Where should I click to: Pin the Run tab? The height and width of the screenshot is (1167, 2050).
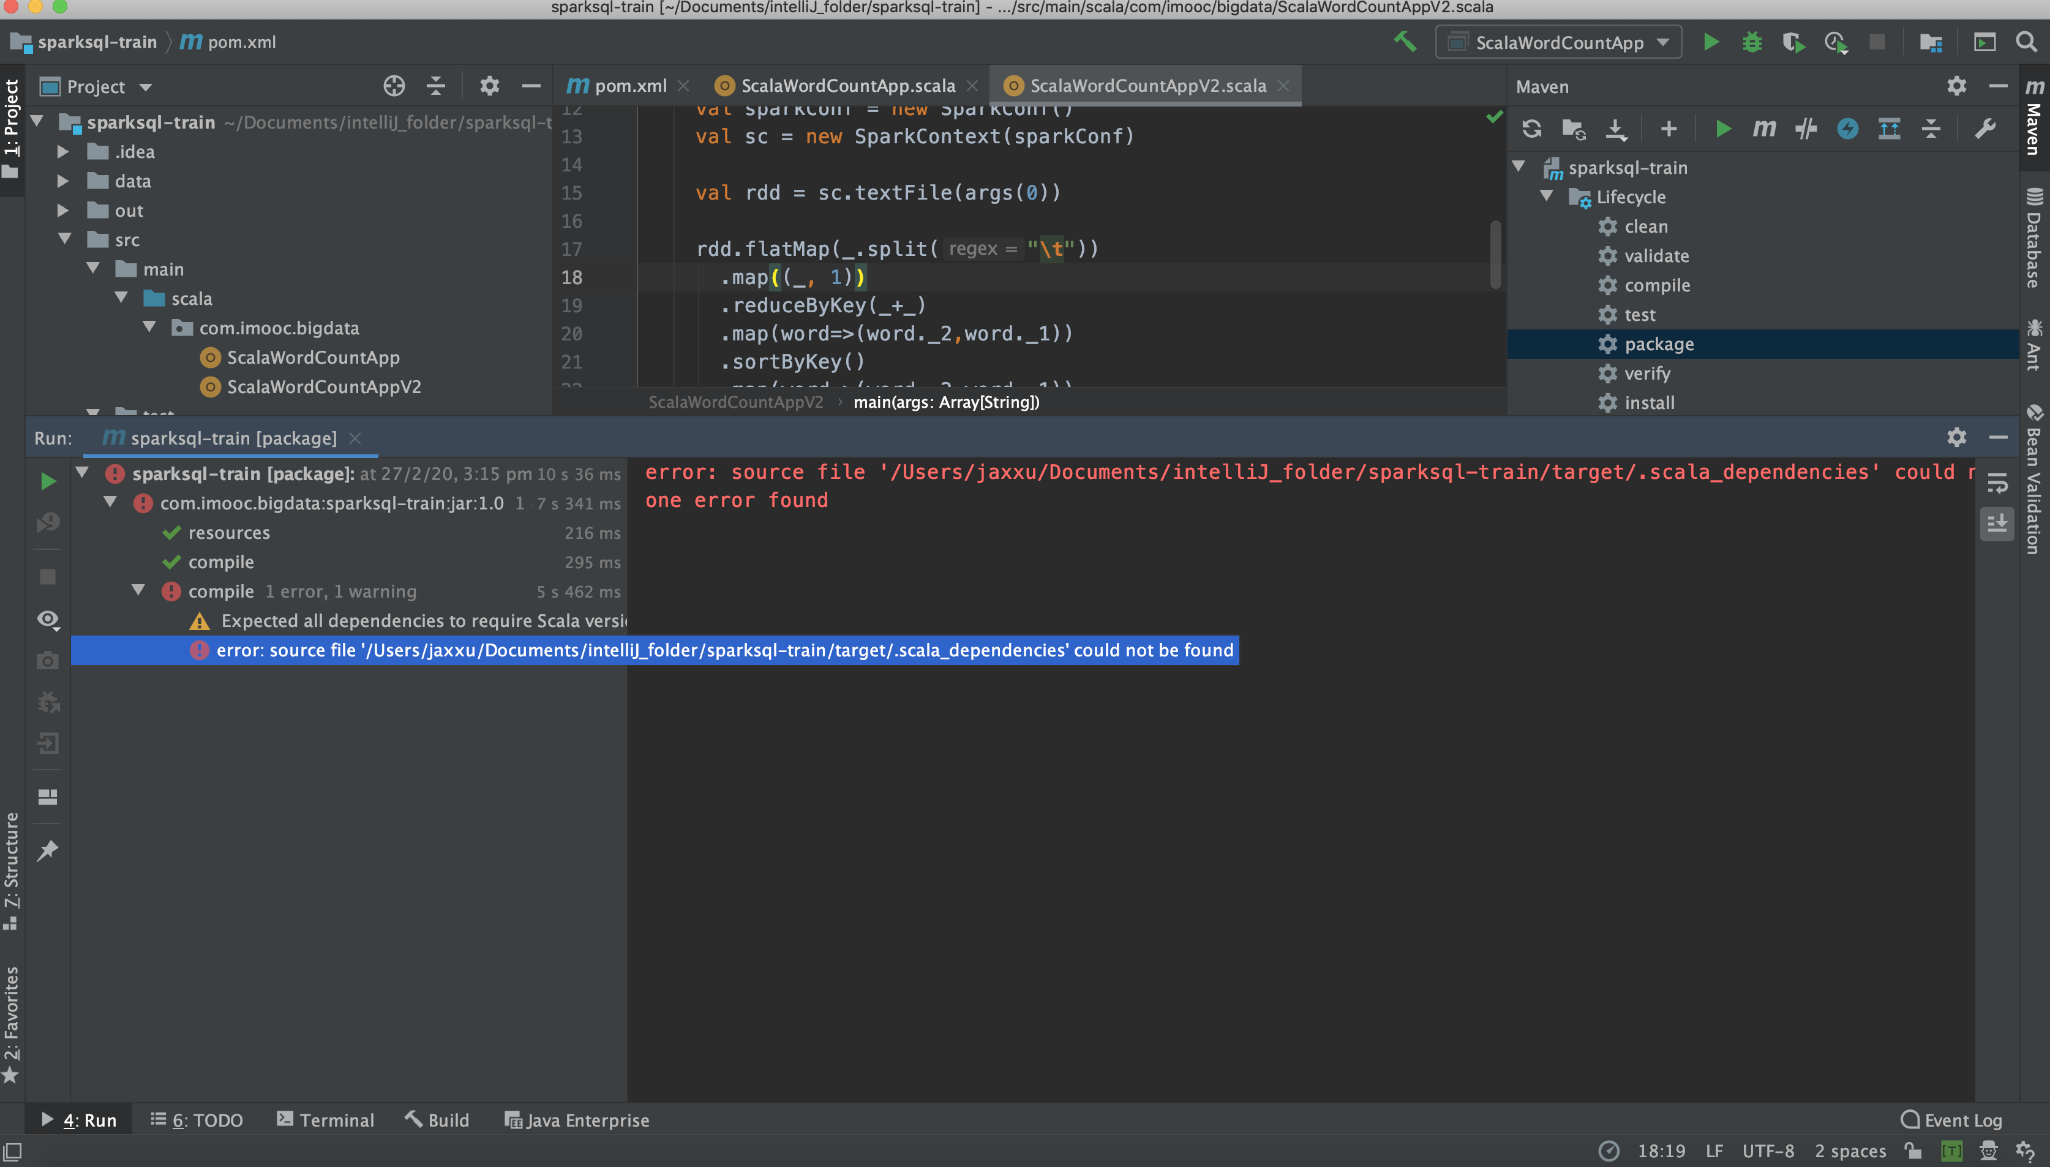pos(48,850)
